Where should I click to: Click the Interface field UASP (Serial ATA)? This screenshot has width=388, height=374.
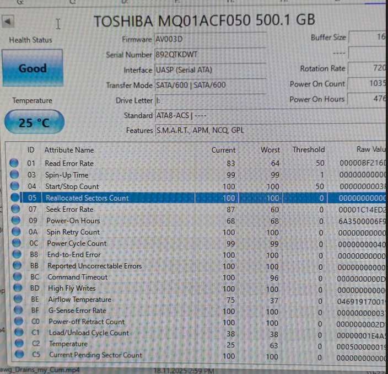click(211, 70)
